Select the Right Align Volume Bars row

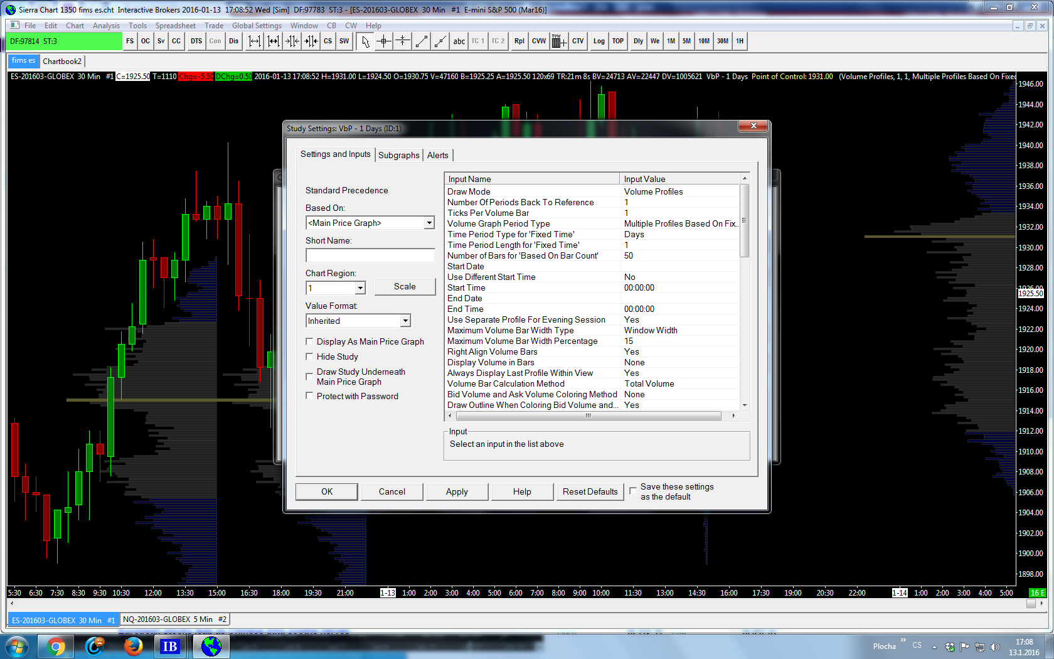point(592,351)
